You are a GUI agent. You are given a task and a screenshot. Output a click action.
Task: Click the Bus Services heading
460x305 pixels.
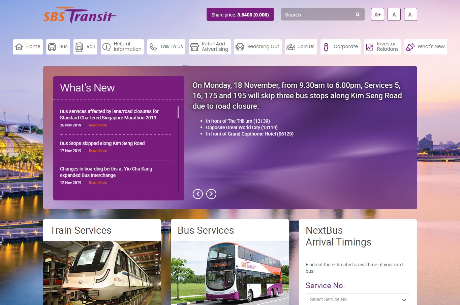(206, 230)
